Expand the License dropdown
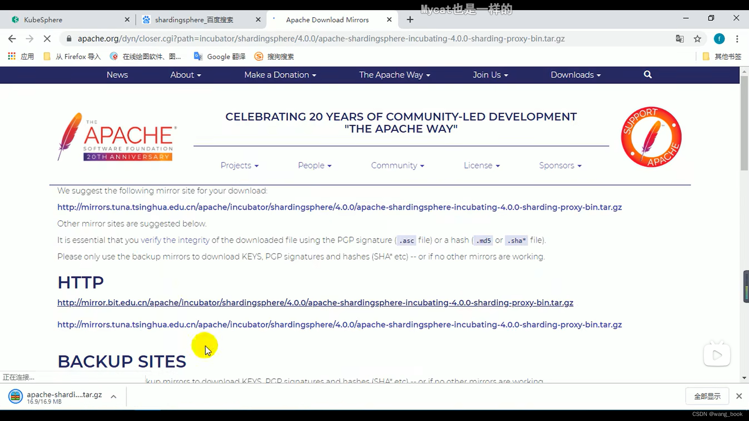 [482, 165]
